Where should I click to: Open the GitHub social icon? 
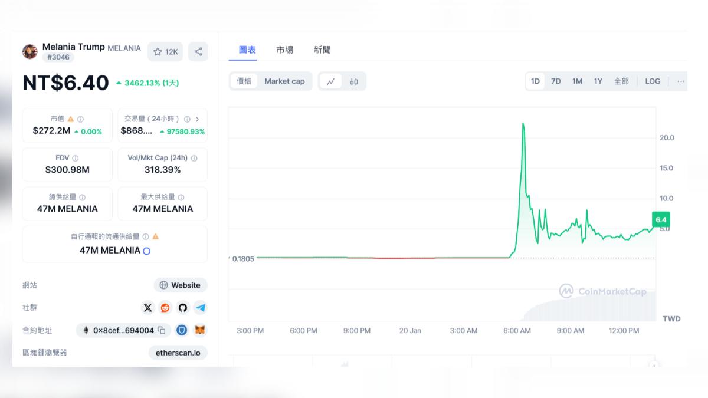click(183, 308)
